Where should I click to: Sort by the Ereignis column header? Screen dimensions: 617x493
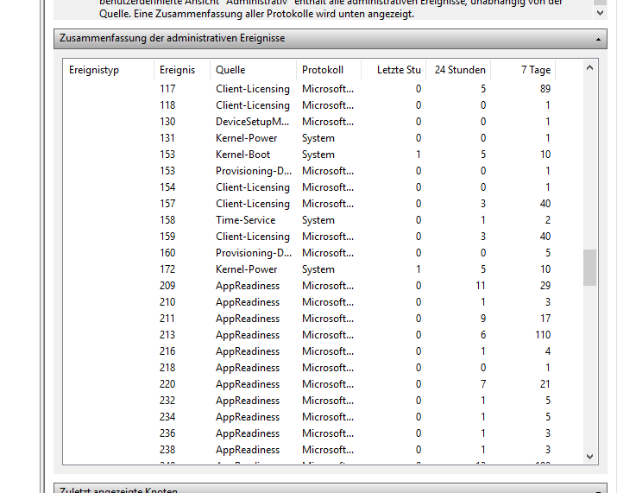[182, 70]
